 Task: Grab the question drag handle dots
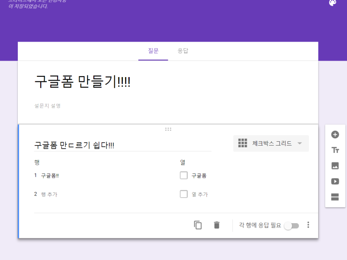[x=168, y=129]
